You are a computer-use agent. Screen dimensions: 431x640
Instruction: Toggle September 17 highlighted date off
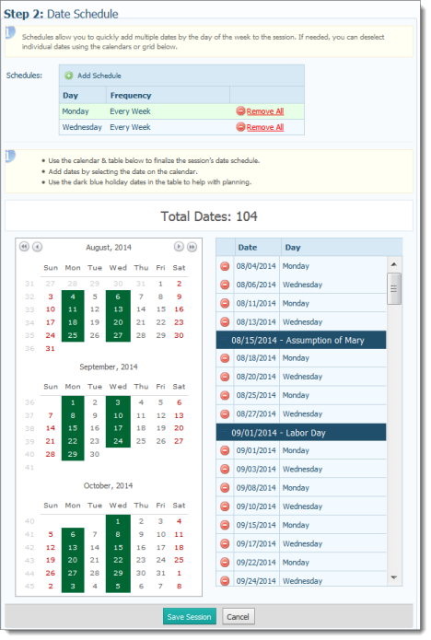pyautogui.click(x=118, y=428)
